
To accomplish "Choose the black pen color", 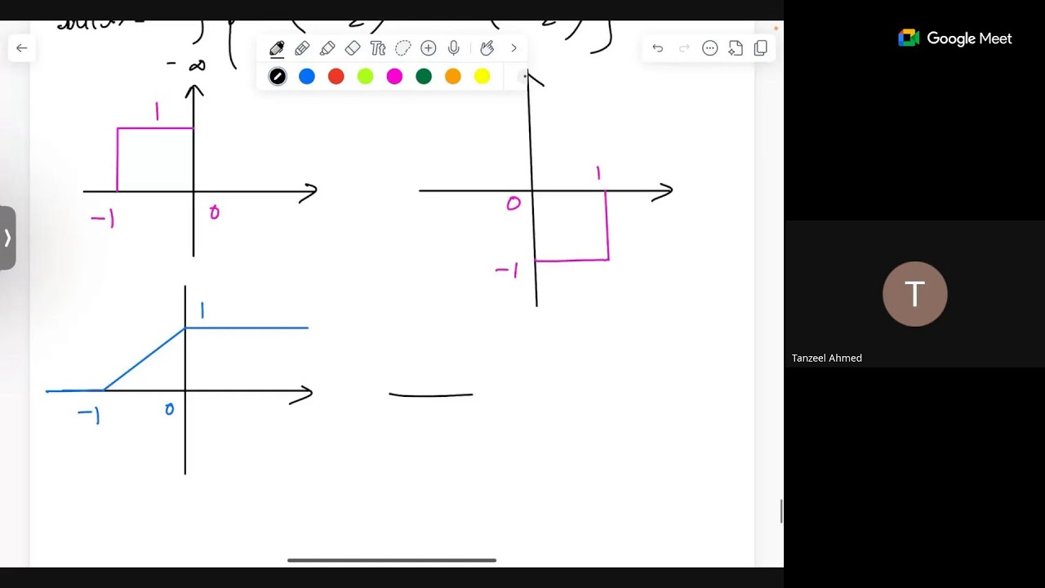I will pos(278,77).
